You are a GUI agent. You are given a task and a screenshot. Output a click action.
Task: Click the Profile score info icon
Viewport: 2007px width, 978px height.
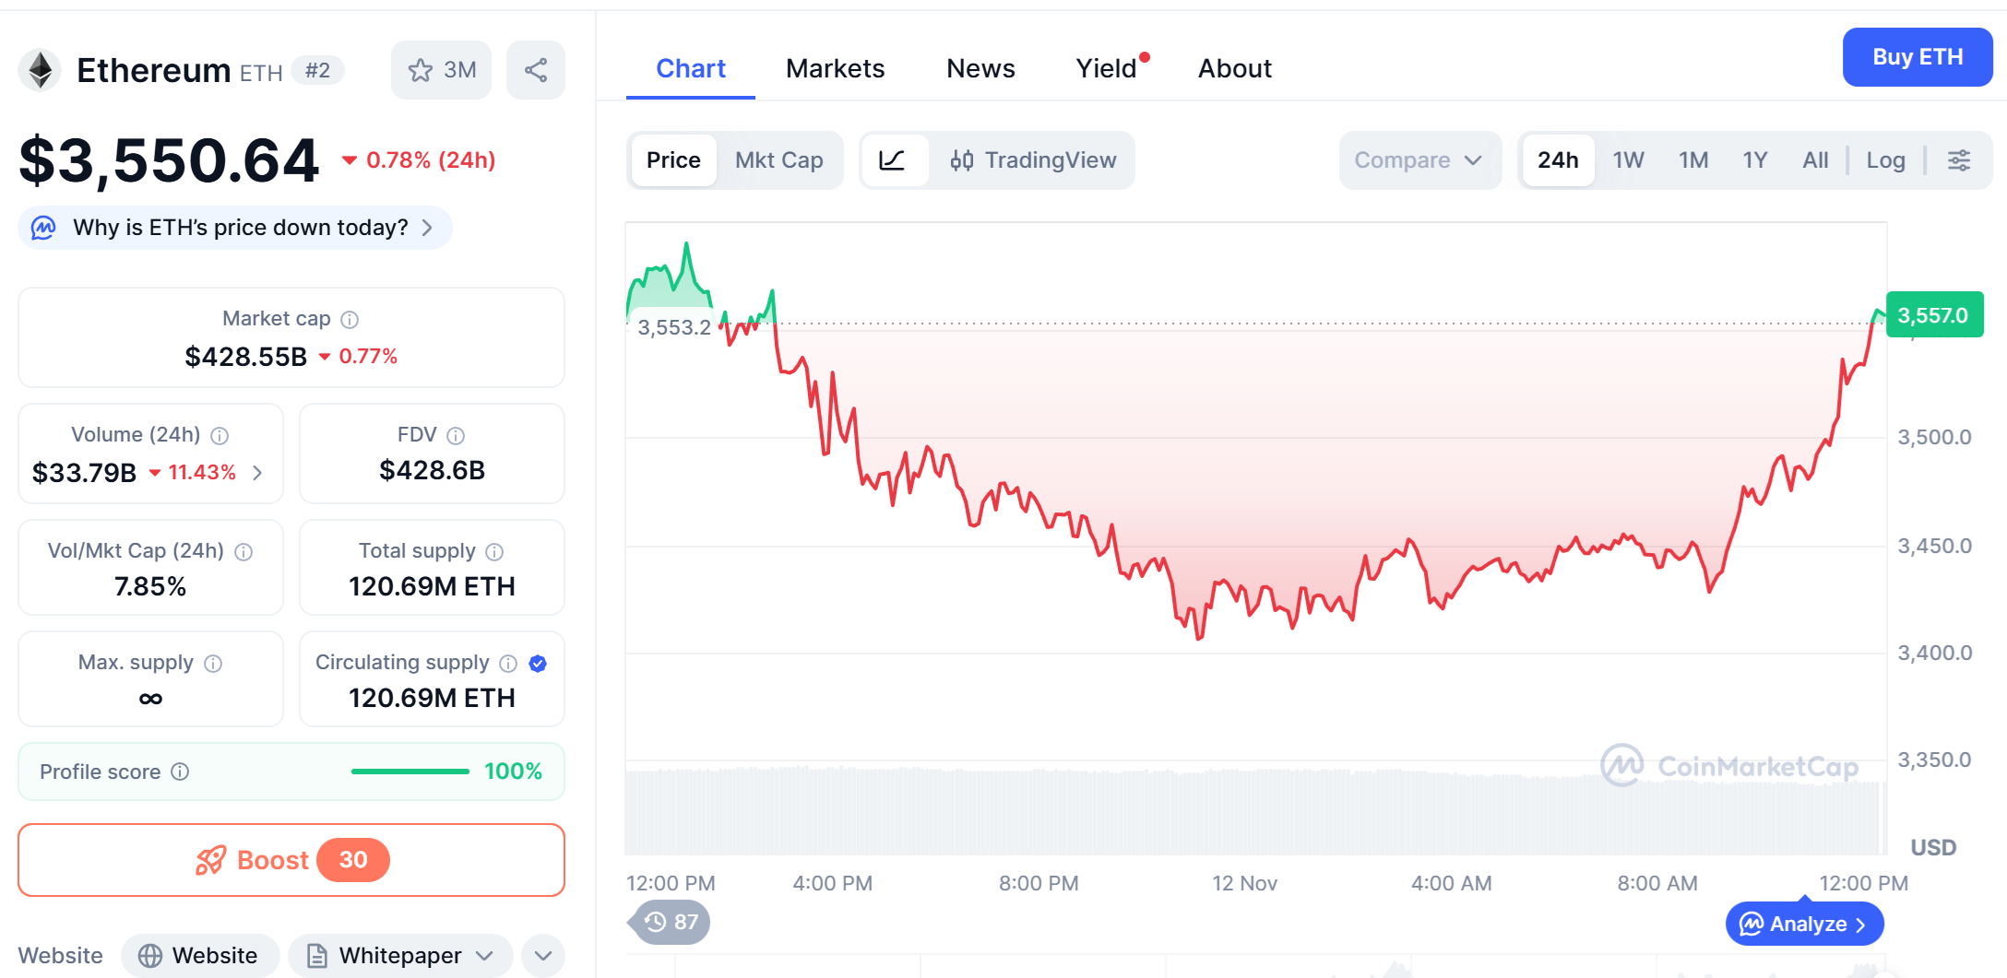click(181, 772)
